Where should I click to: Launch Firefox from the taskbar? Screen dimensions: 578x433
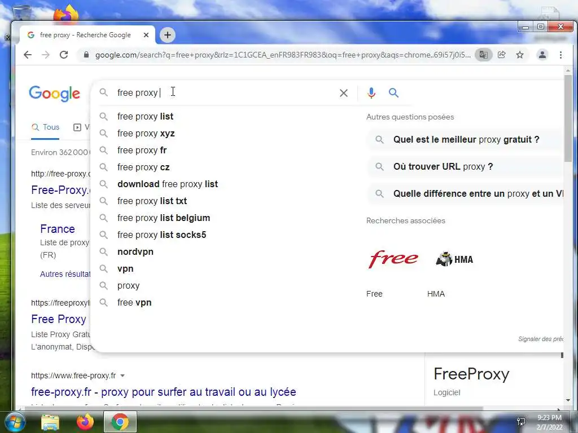click(85, 422)
